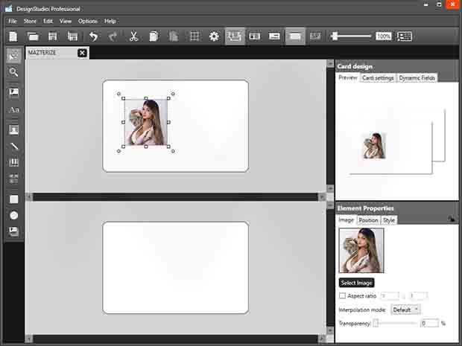Activate the magnifier zoom tool
The image size is (462, 346).
(13, 72)
